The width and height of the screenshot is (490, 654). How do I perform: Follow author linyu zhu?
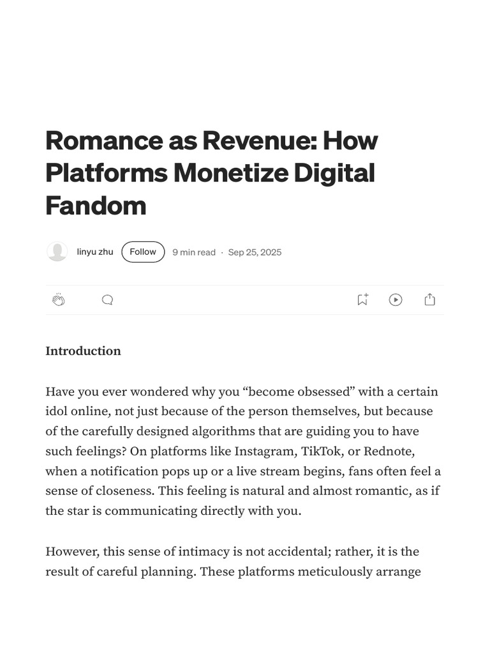click(x=143, y=252)
